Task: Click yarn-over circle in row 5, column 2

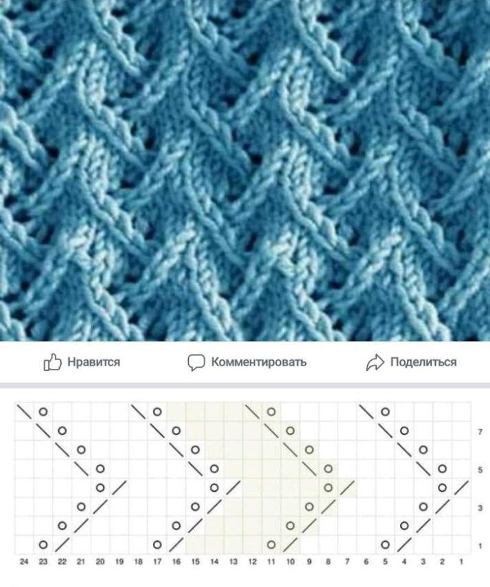Action: (443, 468)
